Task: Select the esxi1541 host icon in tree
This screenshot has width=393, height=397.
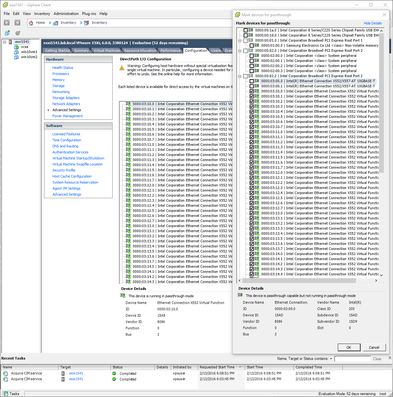Action: (10, 42)
